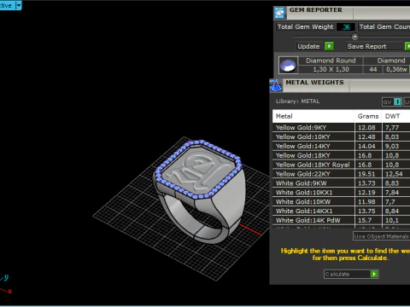Screen dimensions: 410x307
Task: Select the White Gold:14KX1 row
Action: click(x=341, y=211)
